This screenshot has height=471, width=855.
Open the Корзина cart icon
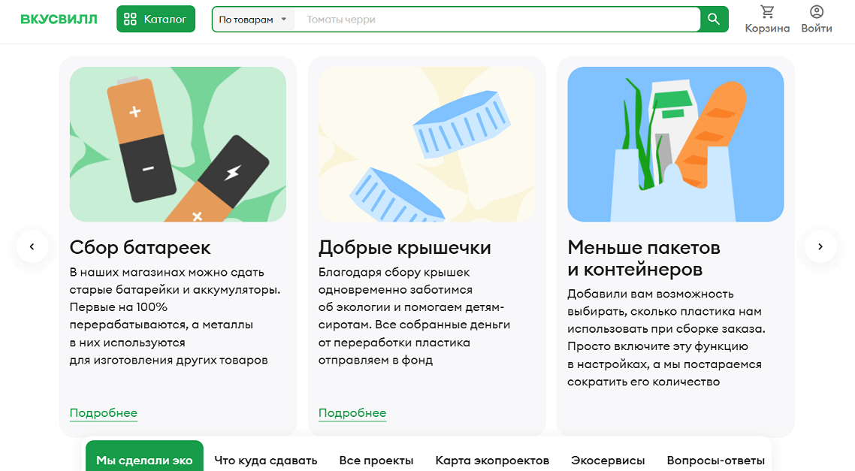[x=767, y=19]
